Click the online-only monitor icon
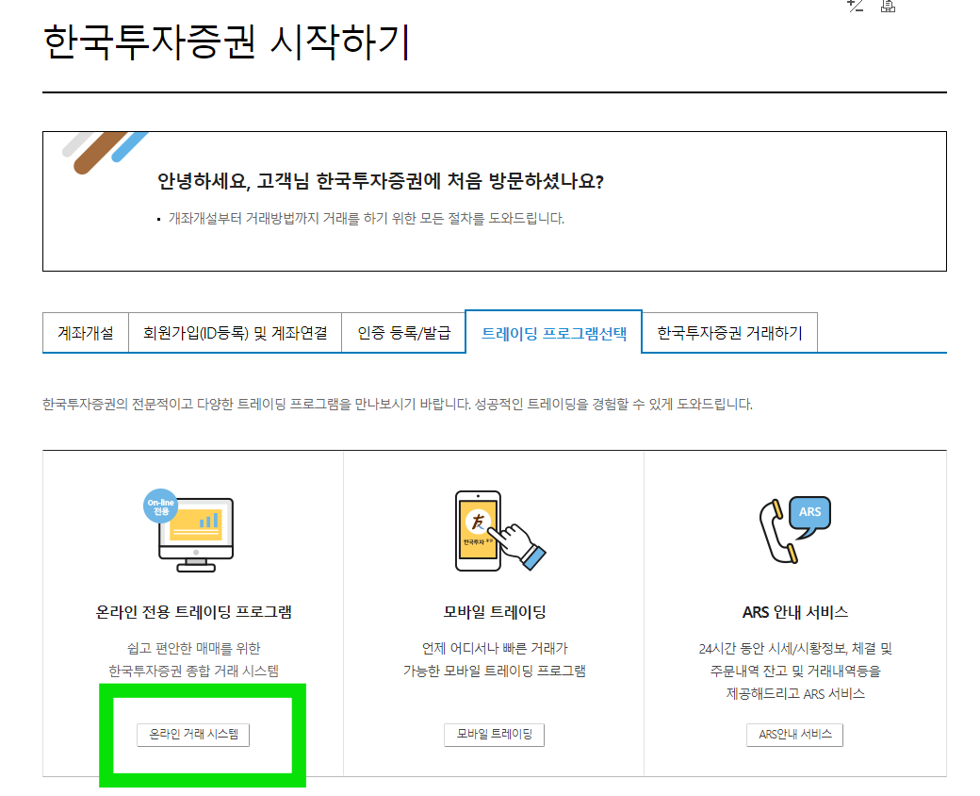This screenshot has width=980, height=796. (x=189, y=531)
